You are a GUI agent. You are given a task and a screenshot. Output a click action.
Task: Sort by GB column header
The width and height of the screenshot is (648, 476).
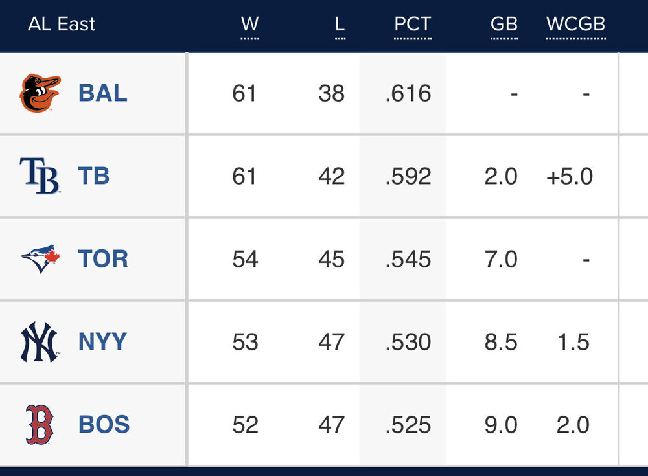pos(503,25)
